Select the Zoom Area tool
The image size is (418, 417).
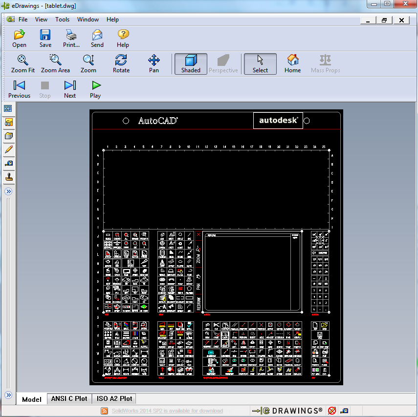tap(55, 63)
